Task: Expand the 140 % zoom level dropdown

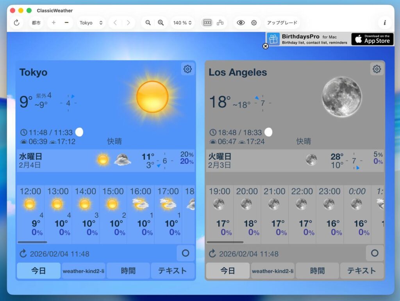Action: click(182, 23)
